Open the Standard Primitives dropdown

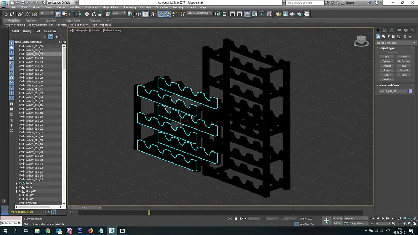click(396, 43)
